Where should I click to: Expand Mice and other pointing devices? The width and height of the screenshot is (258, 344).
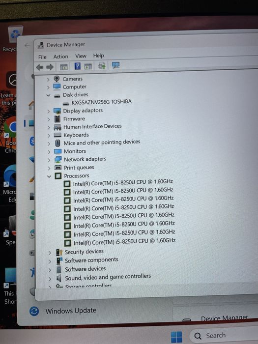49,143
